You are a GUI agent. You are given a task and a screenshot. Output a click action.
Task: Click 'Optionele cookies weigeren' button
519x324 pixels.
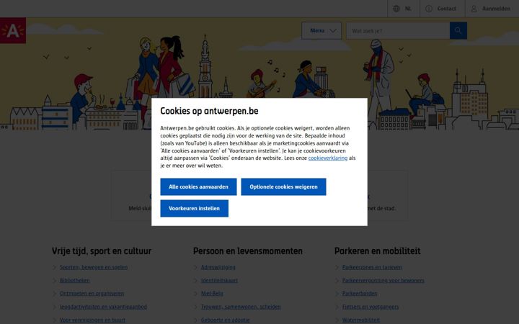pos(283,186)
